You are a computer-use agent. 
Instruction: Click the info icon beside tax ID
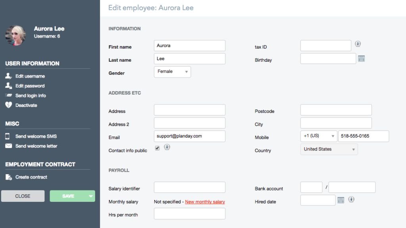pos(358,44)
